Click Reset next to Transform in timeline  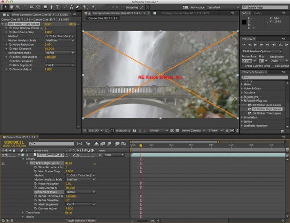pos(69,212)
